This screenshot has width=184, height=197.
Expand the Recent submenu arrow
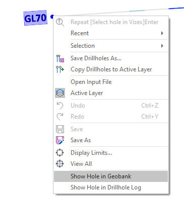[162, 33]
